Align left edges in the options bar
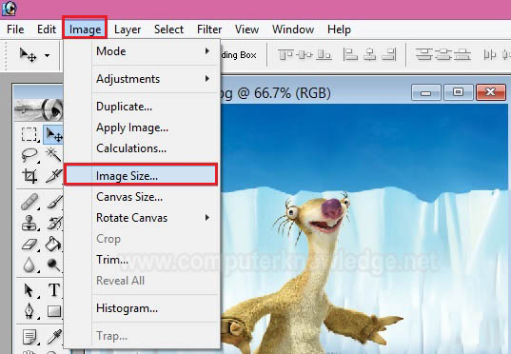The width and height of the screenshot is (511, 354). pyautogui.click(x=350, y=54)
